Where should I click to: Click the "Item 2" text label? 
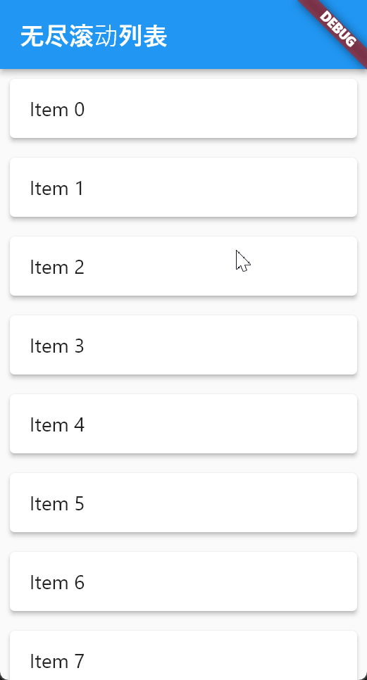click(57, 267)
